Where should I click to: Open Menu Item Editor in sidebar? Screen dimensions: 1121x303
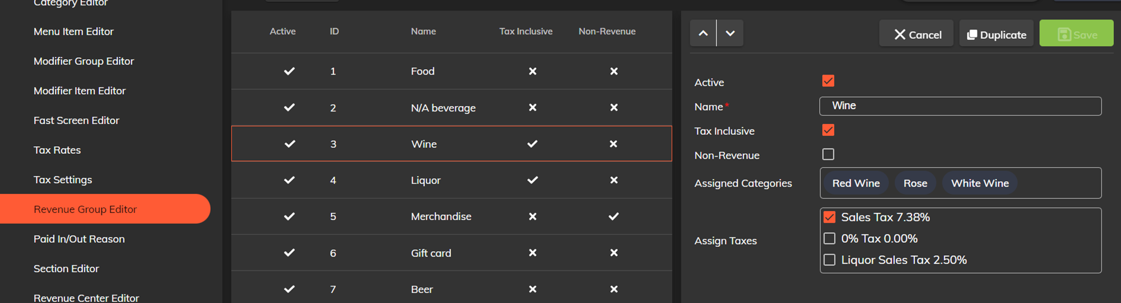73,31
